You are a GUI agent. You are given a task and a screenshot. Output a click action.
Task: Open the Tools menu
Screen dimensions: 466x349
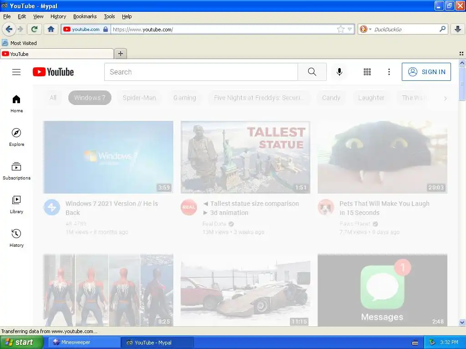point(109,16)
